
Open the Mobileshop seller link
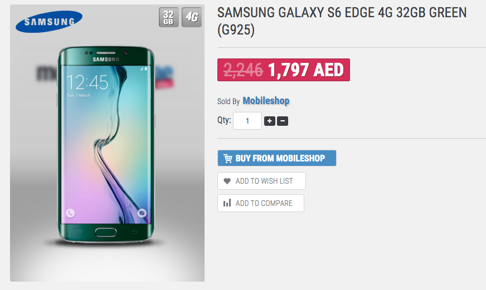(266, 101)
